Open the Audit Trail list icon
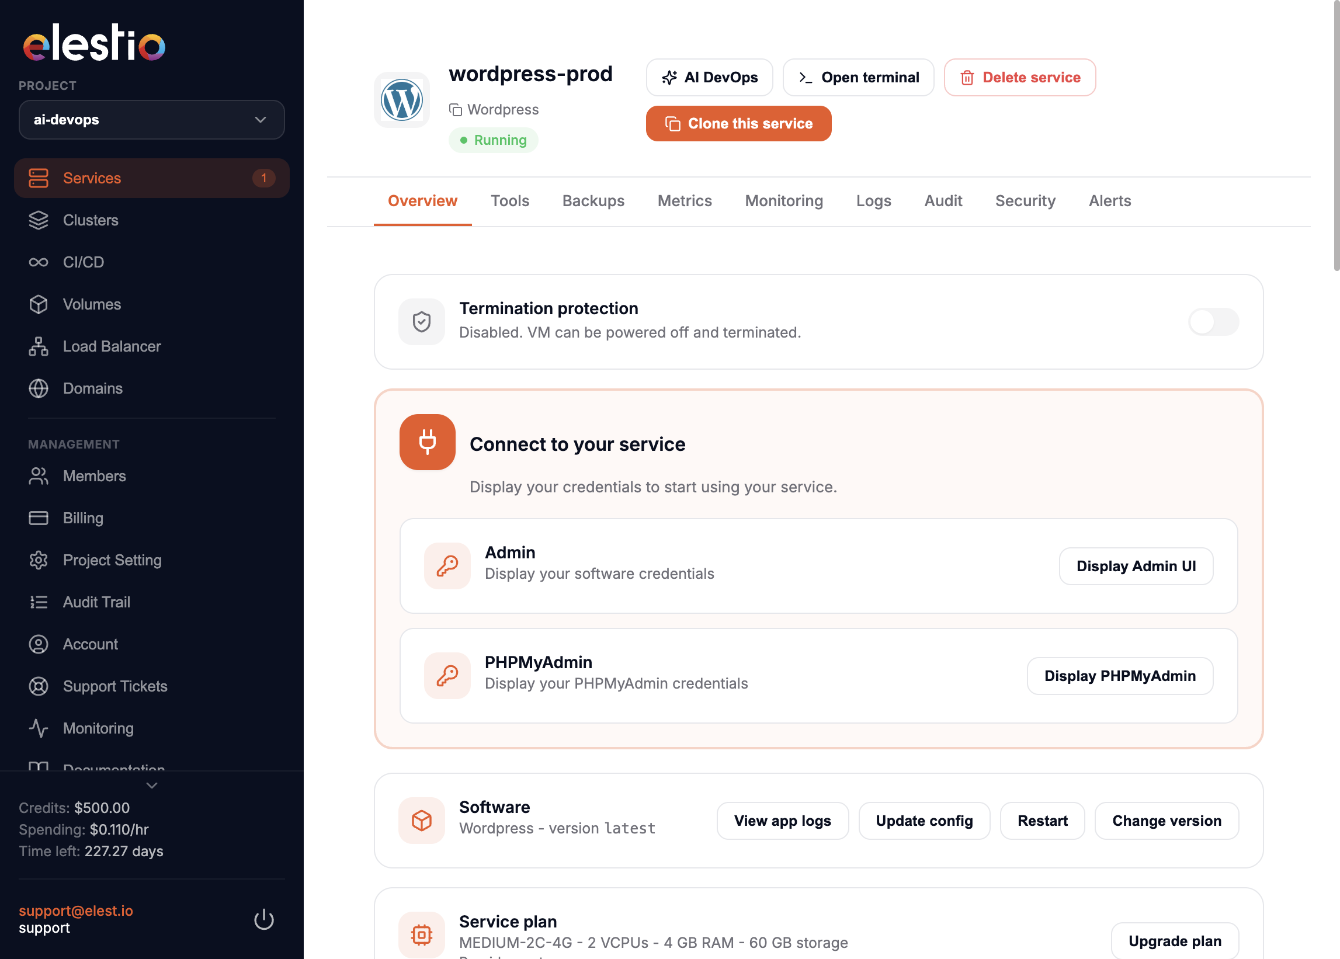The height and width of the screenshot is (959, 1340). click(x=39, y=602)
